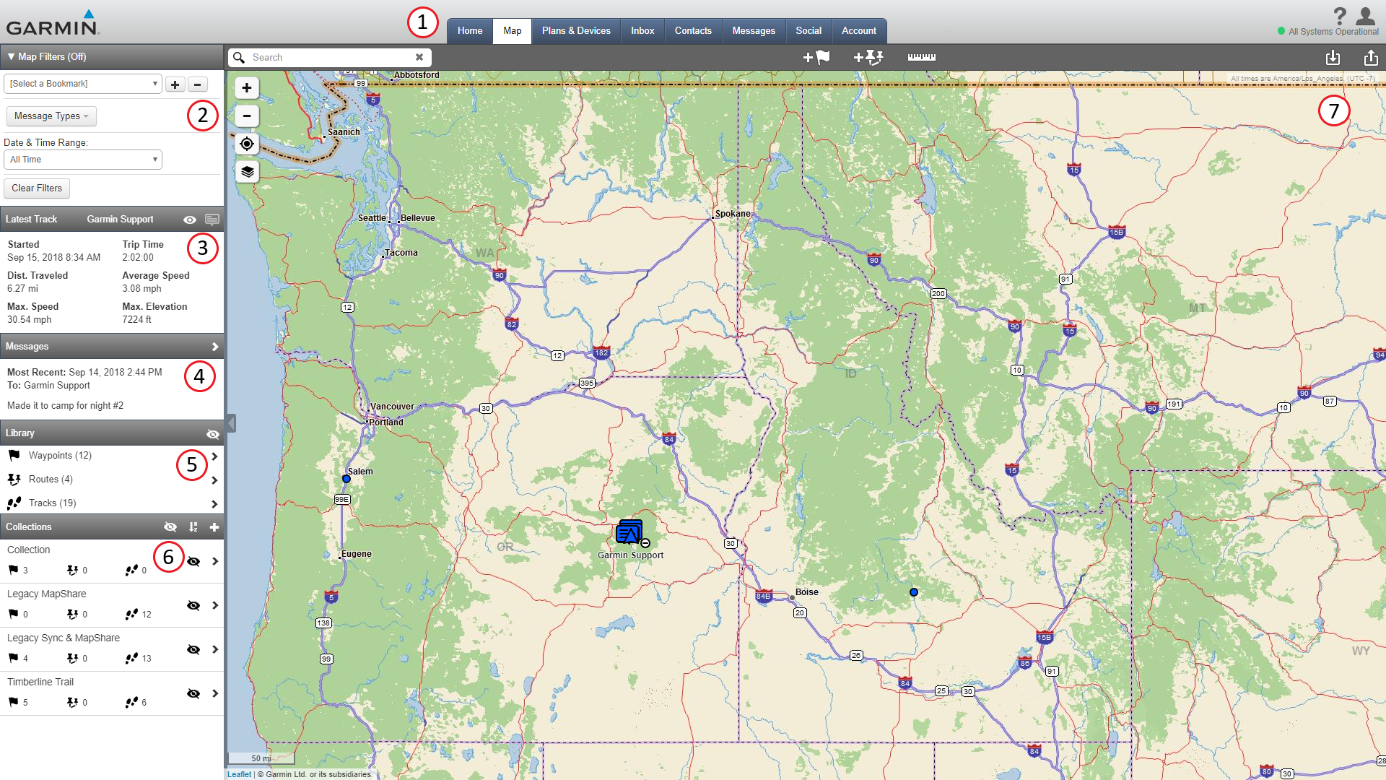Switch to the Home tab
1386x780 pixels.
[470, 31]
